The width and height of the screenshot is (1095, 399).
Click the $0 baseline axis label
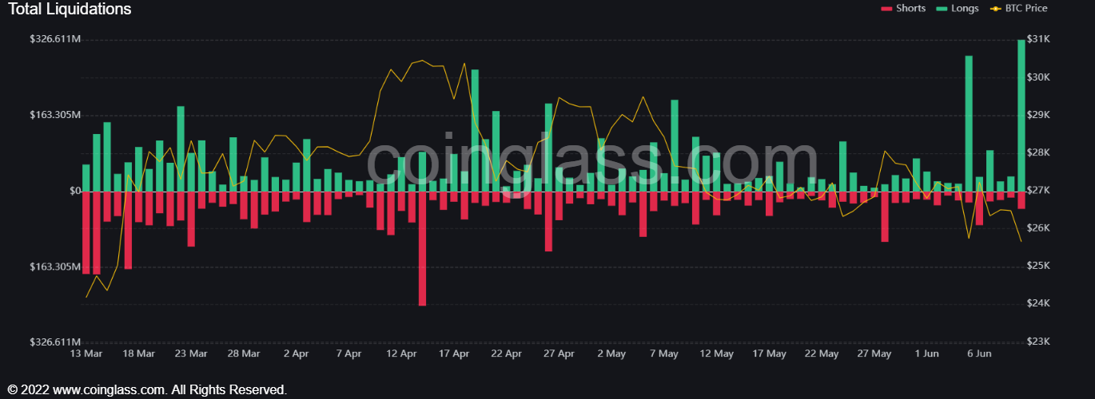pyautogui.click(x=75, y=191)
